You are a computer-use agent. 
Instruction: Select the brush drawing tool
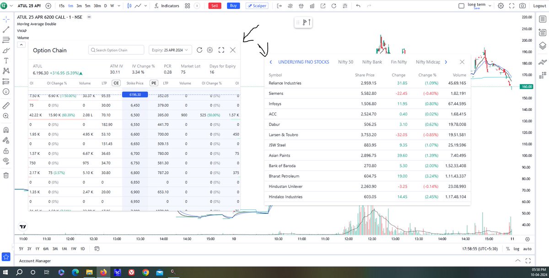point(6,50)
